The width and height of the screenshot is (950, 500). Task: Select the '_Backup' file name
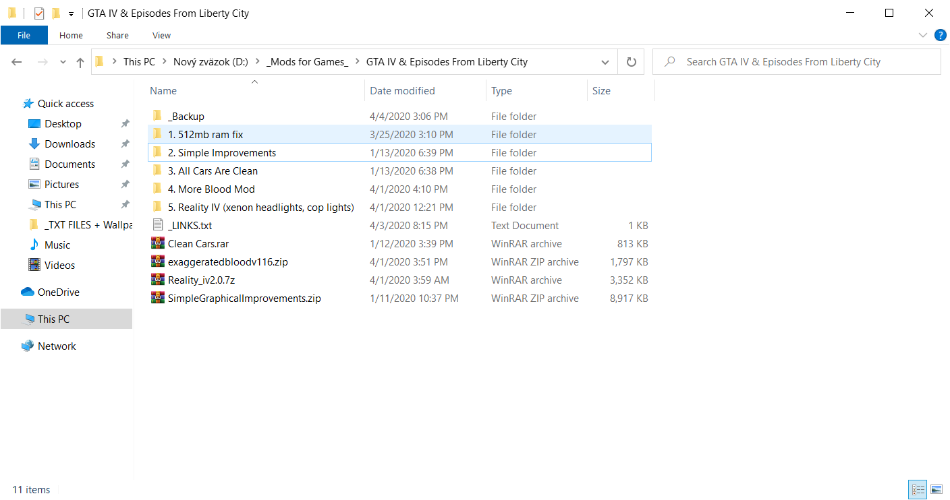[x=186, y=117]
